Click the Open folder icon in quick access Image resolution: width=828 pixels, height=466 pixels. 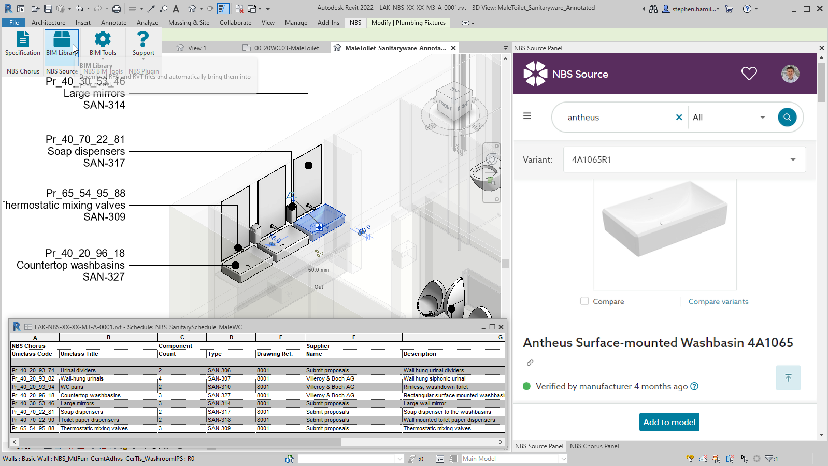(35, 9)
